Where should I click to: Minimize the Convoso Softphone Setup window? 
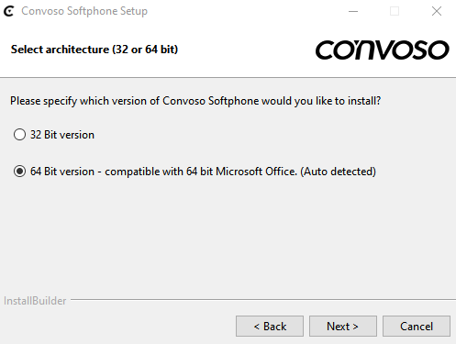(x=353, y=11)
